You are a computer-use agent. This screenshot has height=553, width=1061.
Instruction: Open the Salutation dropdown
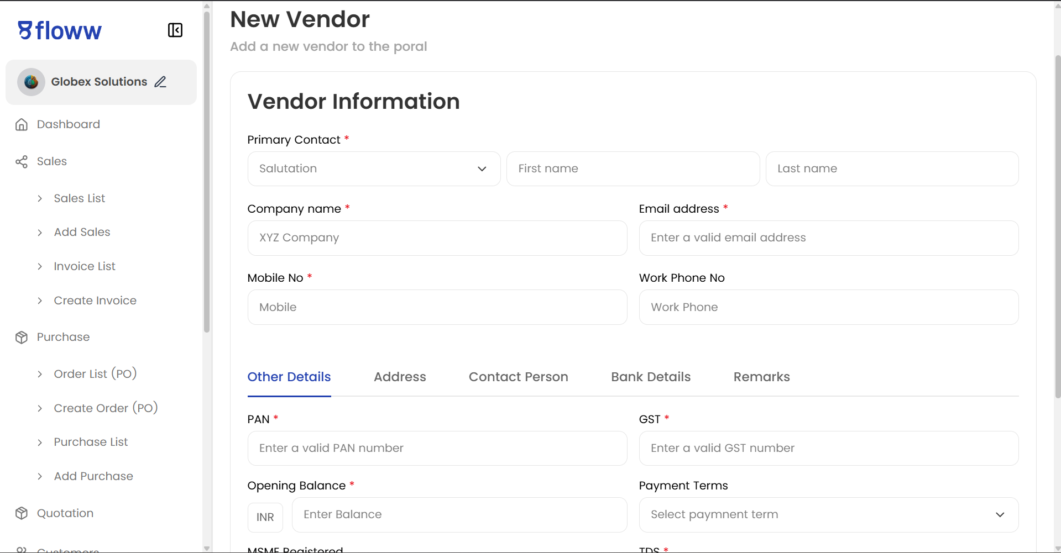tap(374, 169)
